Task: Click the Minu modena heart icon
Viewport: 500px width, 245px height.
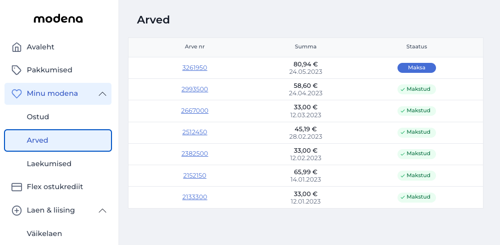Action: 16,94
